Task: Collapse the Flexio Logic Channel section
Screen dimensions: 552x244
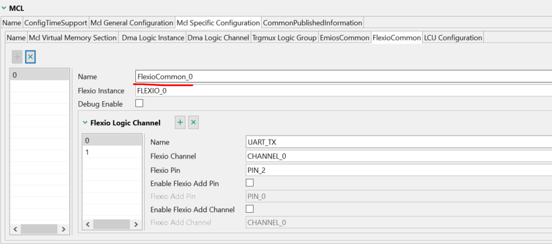Action: pos(84,123)
